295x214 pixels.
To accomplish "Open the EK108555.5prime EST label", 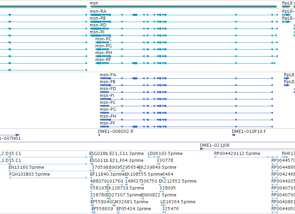I will pos(144,174).
